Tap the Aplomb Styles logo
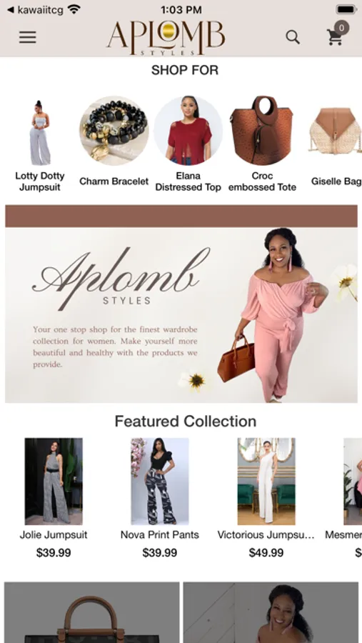Screen dimensions: 362x643 point(166,37)
